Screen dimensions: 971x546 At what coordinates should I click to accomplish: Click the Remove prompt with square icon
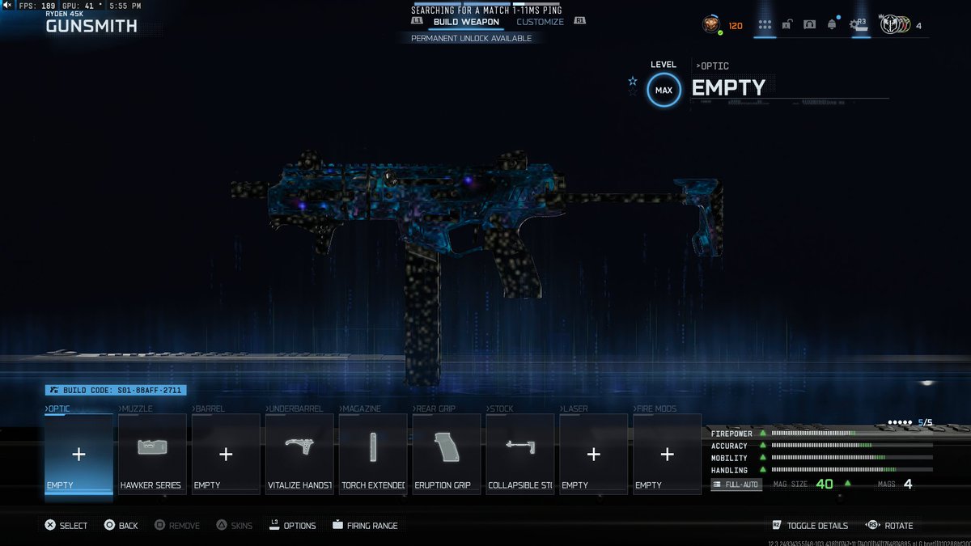click(177, 525)
